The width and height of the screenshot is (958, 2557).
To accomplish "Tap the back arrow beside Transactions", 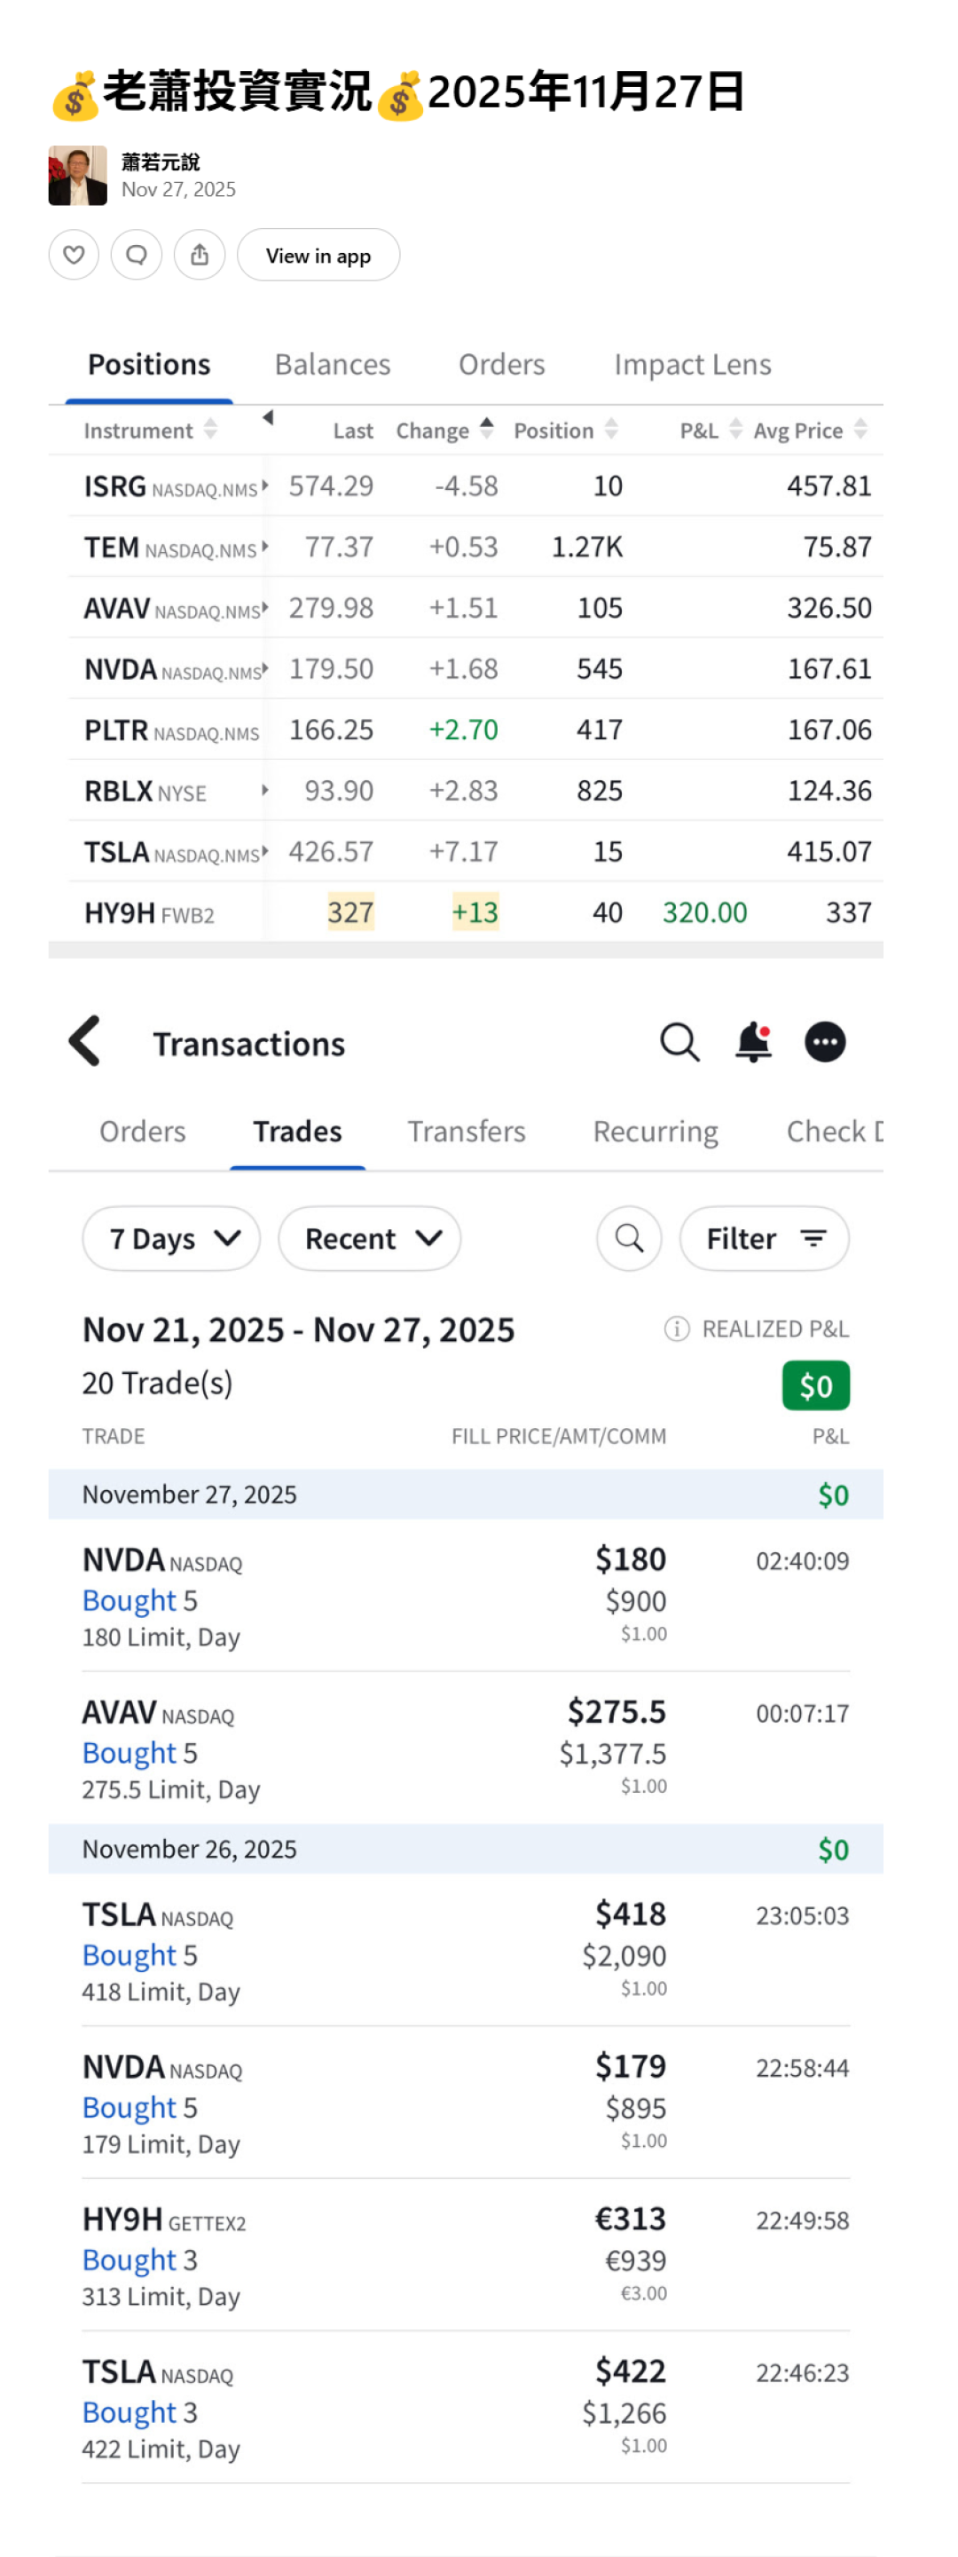I will 85,1041.
